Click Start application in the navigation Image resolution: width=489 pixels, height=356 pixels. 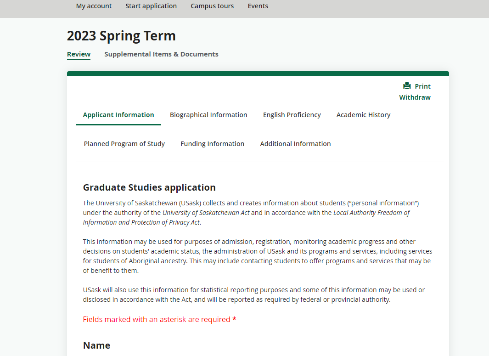coord(151,6)
